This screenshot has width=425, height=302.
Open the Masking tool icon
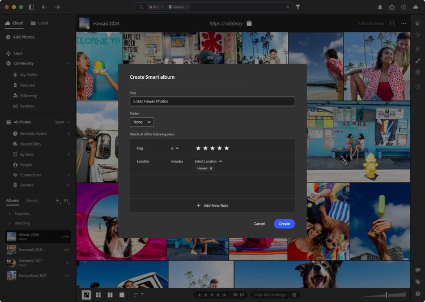(418, 72)
